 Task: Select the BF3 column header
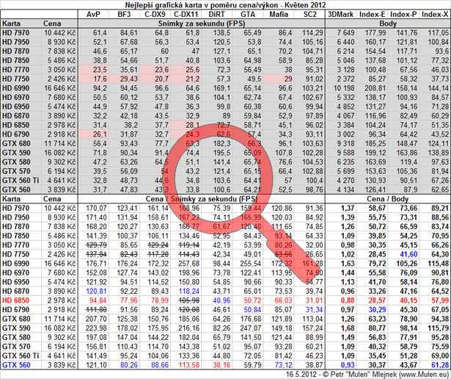(124, 15)
